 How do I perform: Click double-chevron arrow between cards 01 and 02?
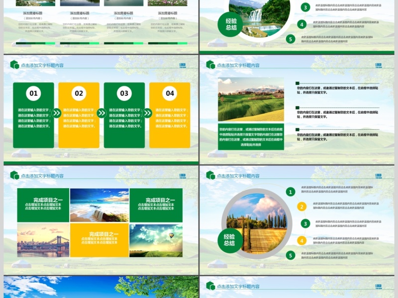56,113
